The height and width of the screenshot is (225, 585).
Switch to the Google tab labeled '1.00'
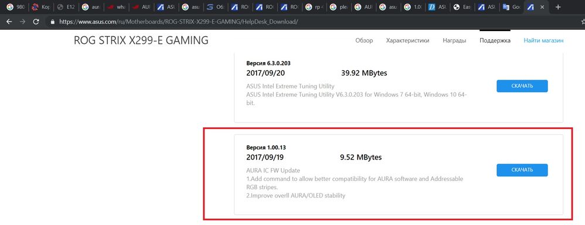(413, 7)
